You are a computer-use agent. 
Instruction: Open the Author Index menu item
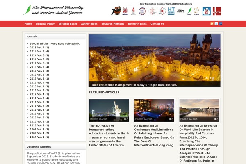(89, 24)
